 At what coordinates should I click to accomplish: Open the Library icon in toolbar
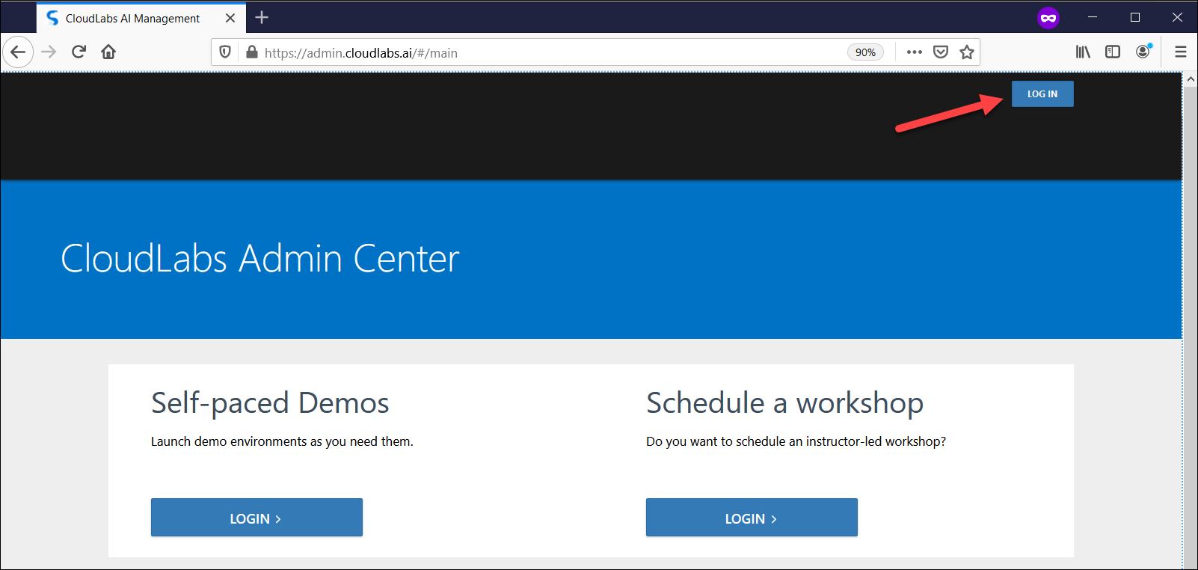(x=1083, y=52)
